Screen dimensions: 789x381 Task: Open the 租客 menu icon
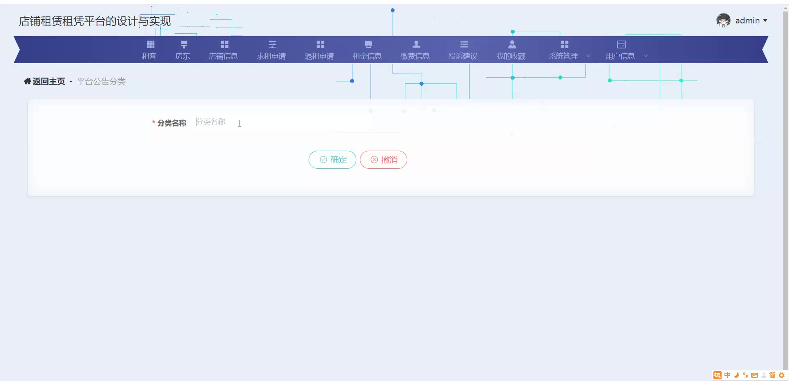(150, 44)
